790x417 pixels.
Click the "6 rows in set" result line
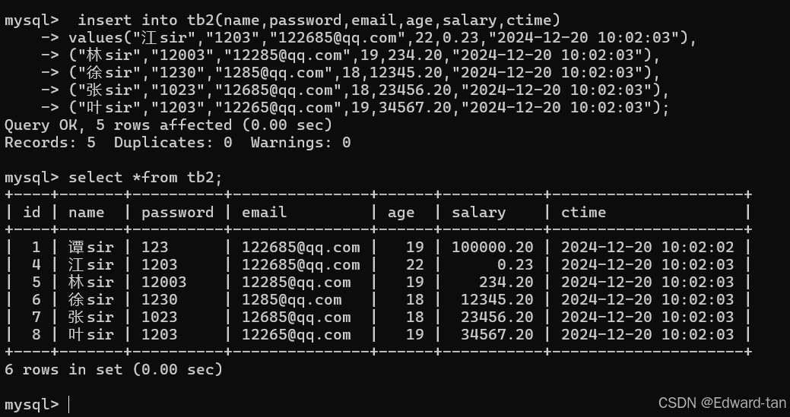113,369
